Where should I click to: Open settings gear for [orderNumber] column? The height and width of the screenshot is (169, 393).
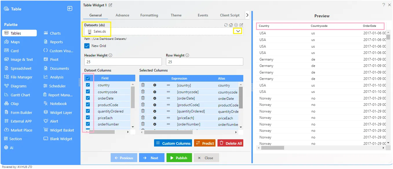click(x=155, y=124)
